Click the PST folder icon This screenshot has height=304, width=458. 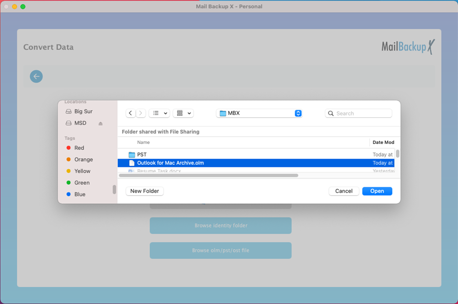point(132,154)
